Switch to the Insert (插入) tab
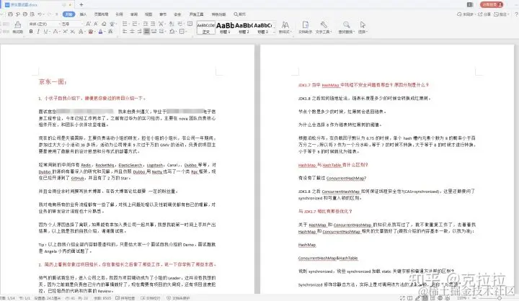Screen dimensions: 519x301 tap(83, 14)
